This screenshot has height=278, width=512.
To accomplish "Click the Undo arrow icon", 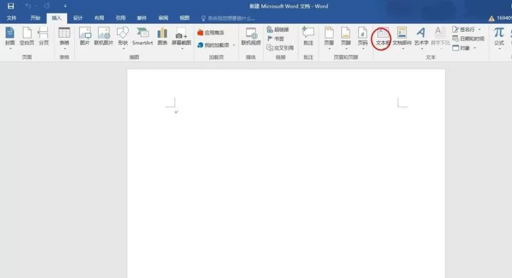I will [x=28, y=6].
